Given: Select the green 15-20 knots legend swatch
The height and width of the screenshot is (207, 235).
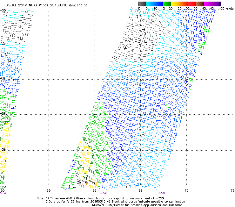Looking at the screenshot, I should tap(167, 4).
